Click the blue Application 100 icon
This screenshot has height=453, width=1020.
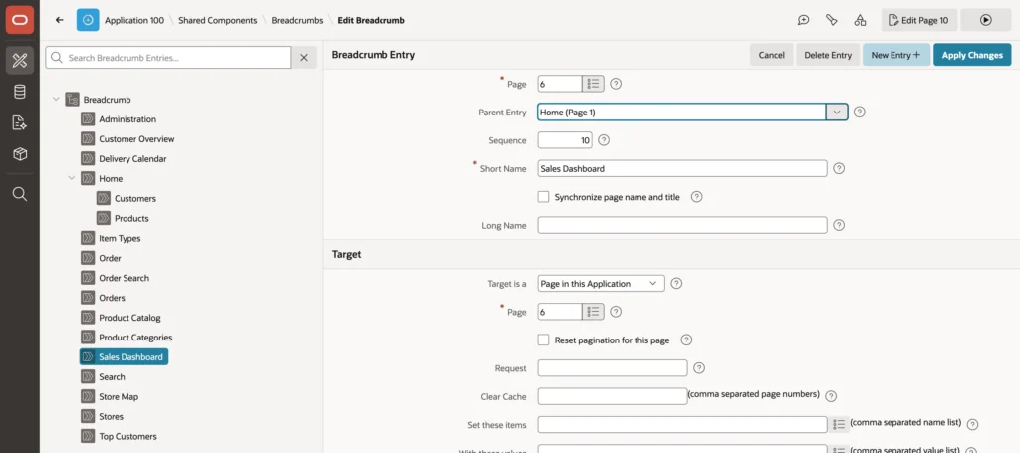click(88, 20)
